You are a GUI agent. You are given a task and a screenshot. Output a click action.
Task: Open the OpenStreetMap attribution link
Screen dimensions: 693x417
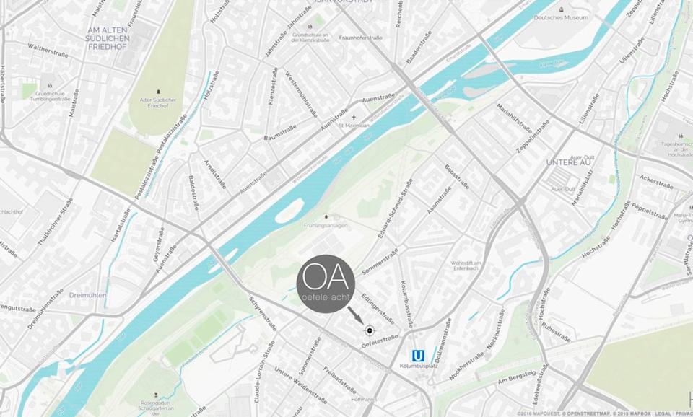pos(585,414)
